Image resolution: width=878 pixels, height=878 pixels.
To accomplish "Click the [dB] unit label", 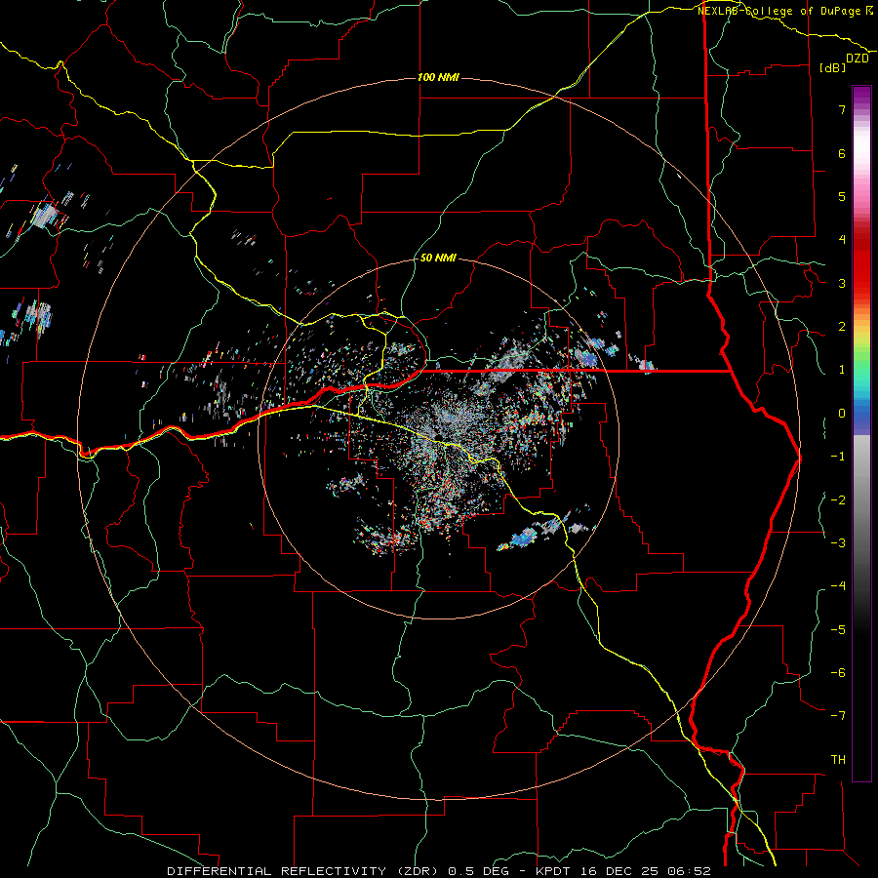I will 833,67.
